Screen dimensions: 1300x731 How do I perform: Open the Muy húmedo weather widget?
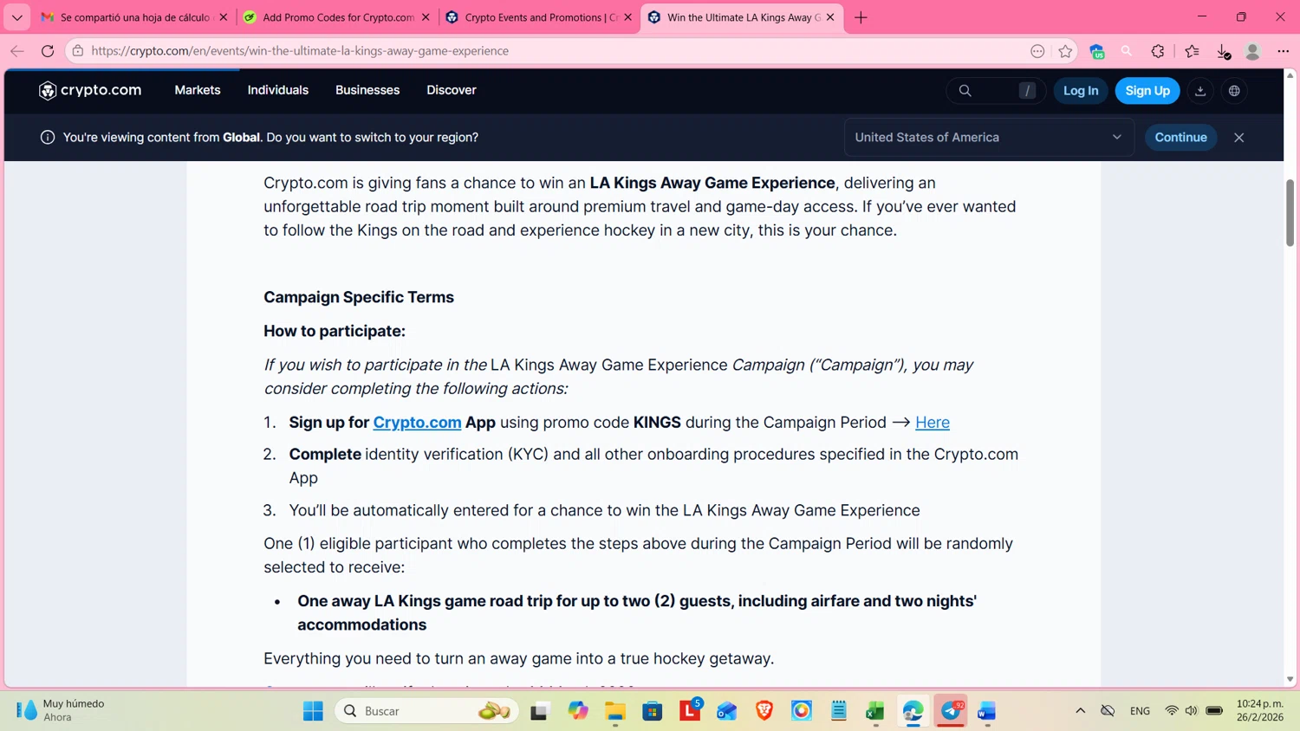pos(61,710)
